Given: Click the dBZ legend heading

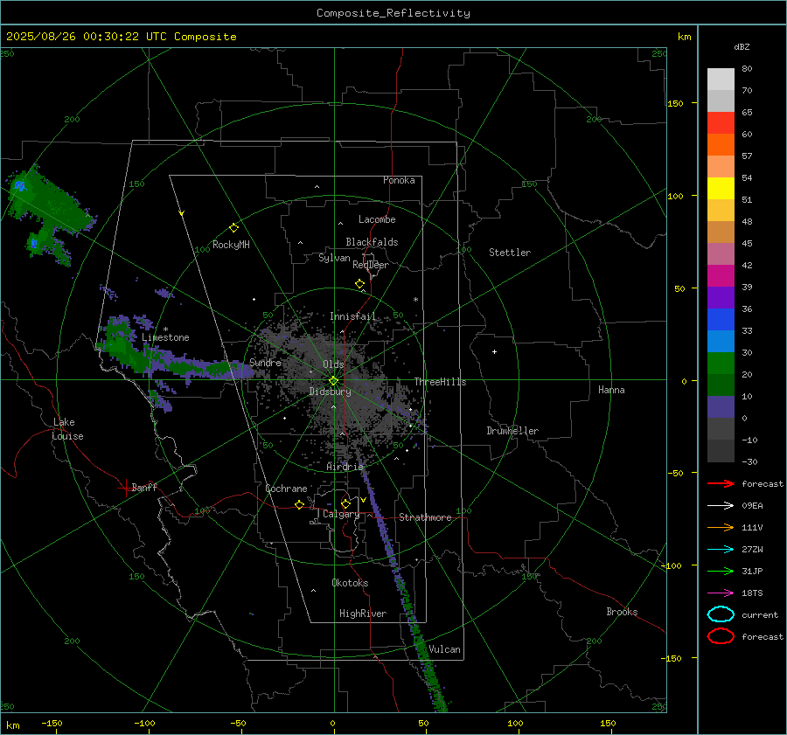Looking at the screenshot, I should click(742, 46).
